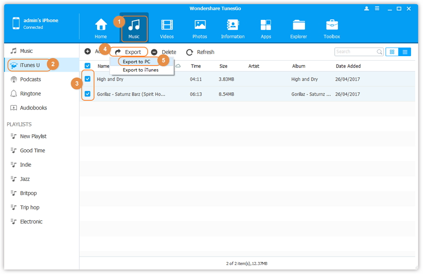Switch to list view layout

click(405, 52)
